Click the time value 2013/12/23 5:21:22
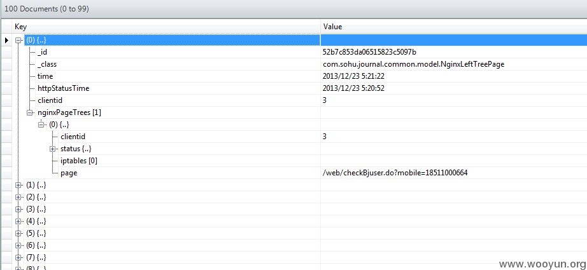The height and width of the screenshot is (270, 587). click(353, 76)
